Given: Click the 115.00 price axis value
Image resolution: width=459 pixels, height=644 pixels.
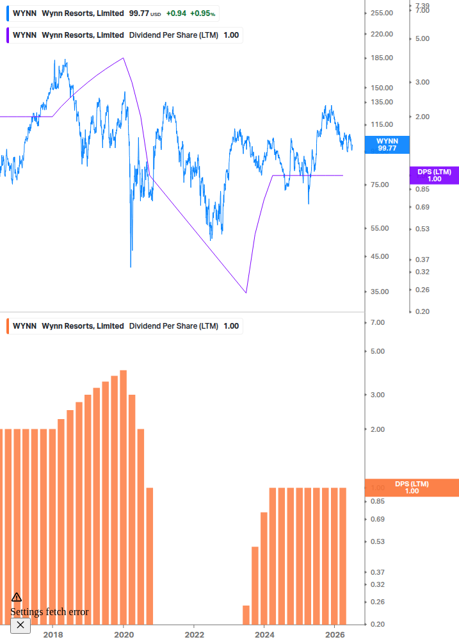Looking at the screenshot, I should coord(382,124).
